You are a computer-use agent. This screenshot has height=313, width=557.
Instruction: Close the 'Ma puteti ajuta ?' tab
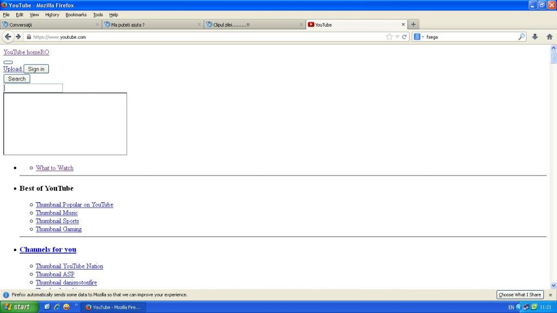coord(199,24)
